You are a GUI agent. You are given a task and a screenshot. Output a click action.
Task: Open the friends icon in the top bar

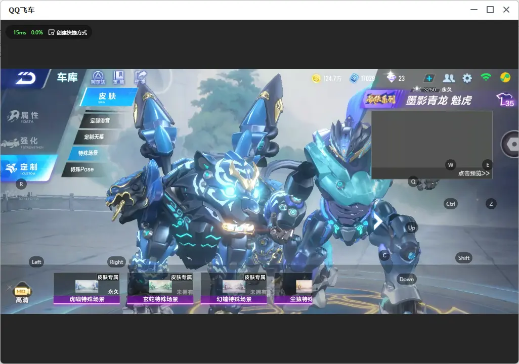pyautogui.click(x=449, y=78)
